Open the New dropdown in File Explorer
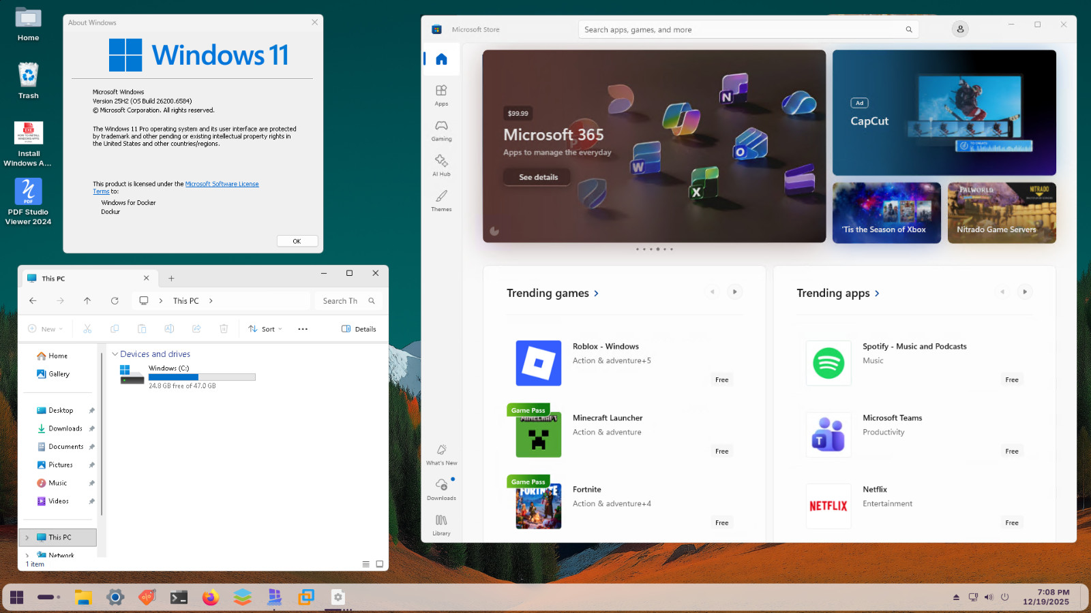This screenshot has height=613, width=1091. (x=45, y=329)
